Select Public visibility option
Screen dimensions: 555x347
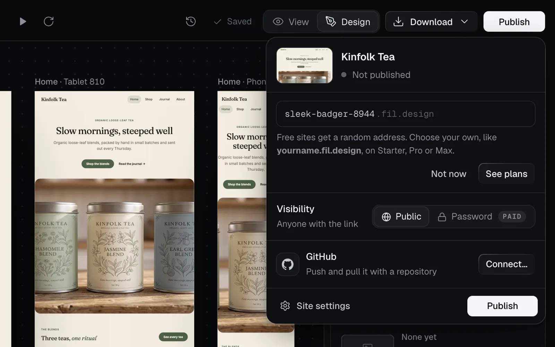[x=401, y=217]
